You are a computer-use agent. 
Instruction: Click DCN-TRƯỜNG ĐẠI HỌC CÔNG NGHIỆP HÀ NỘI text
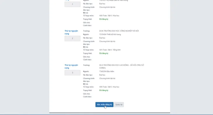(x=119, y=31)
